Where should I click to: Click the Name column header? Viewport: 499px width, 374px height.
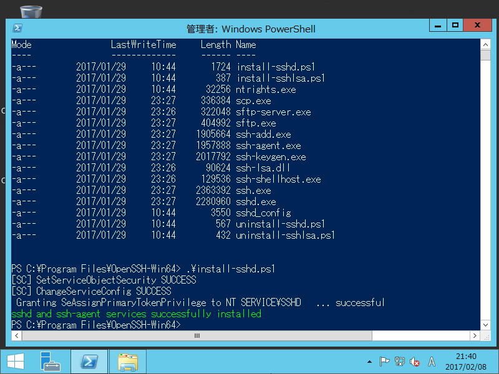click(246, 44)
